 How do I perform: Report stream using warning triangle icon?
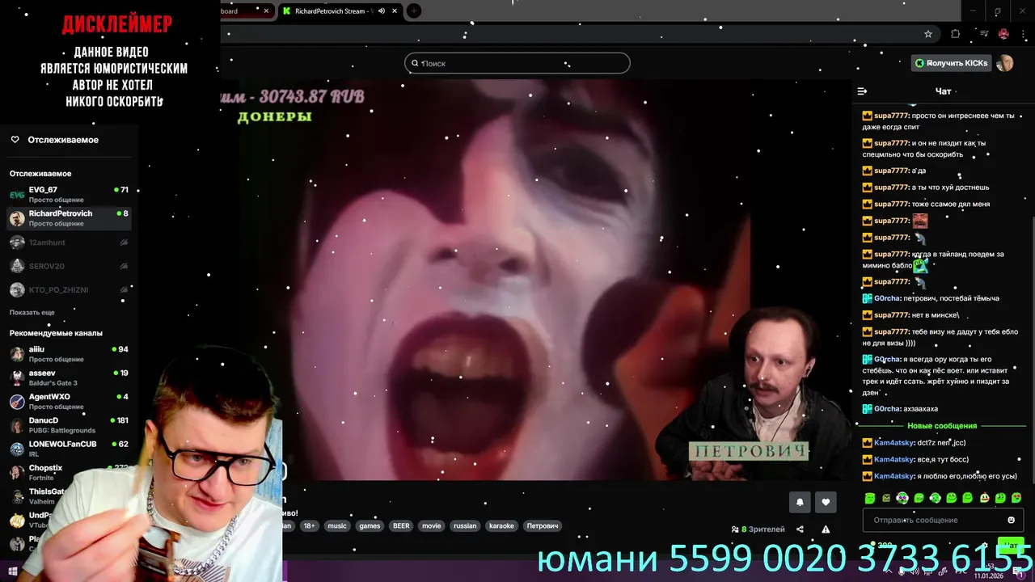click(x=826, y=529)
